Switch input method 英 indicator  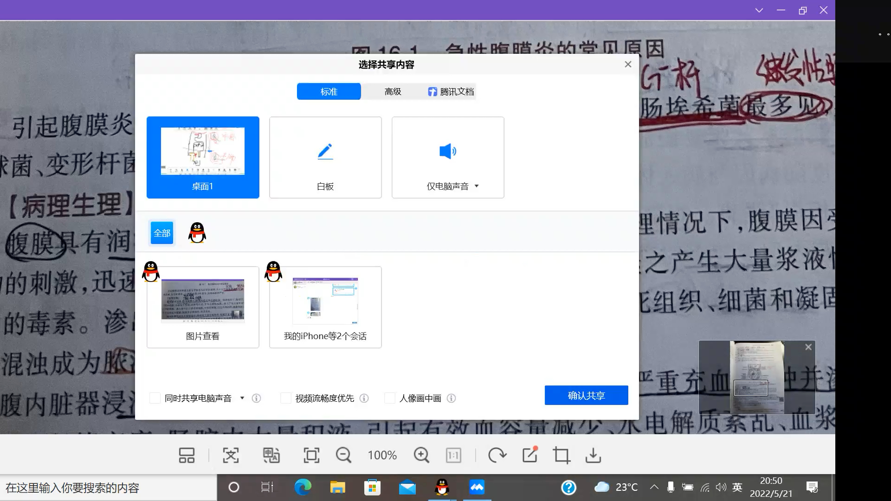[x=737, y=488]
